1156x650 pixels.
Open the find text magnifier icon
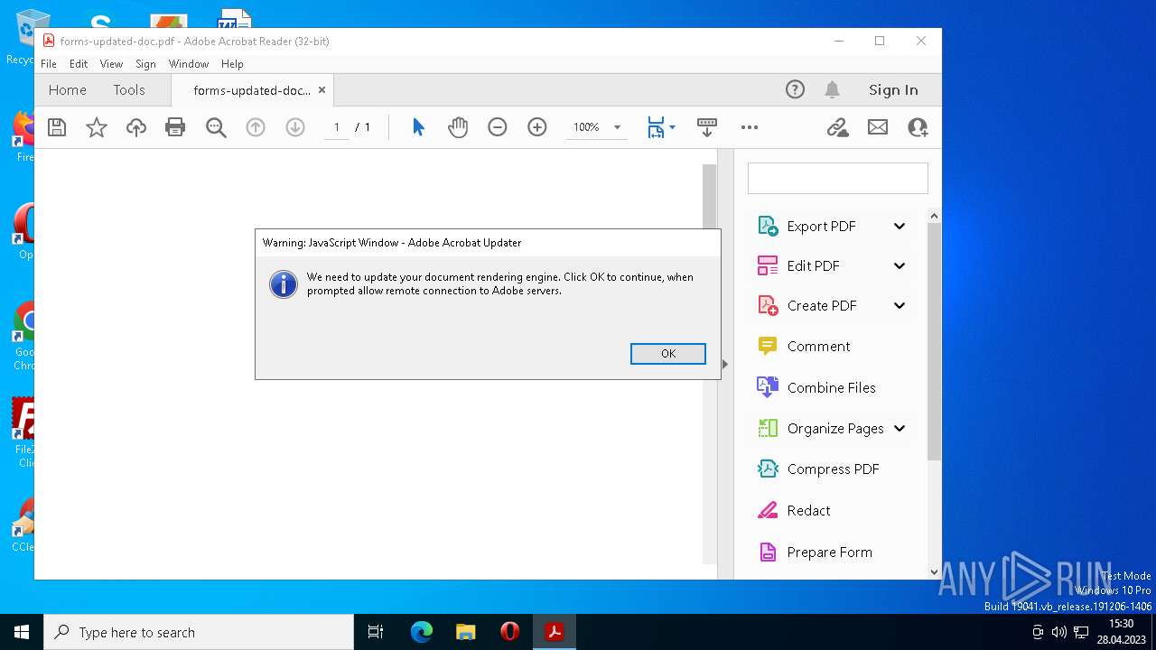point(216,127)
